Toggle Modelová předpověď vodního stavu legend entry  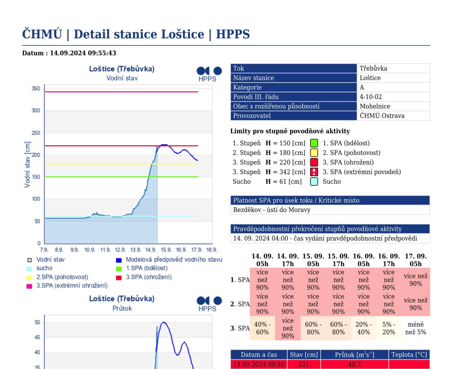click(174, 259)
